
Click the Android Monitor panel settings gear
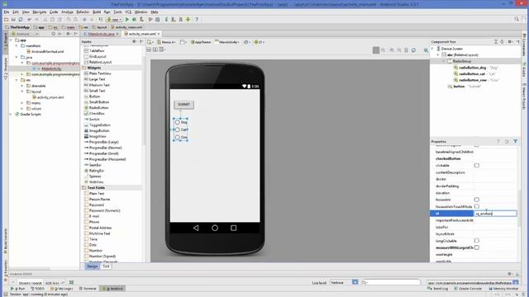510,274
